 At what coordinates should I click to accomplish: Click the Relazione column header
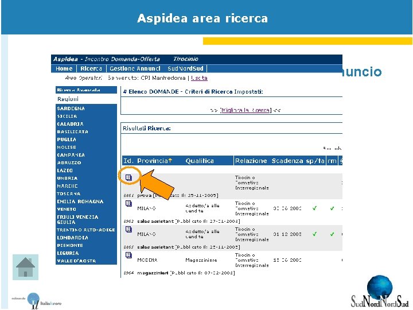tap(251, 161)
